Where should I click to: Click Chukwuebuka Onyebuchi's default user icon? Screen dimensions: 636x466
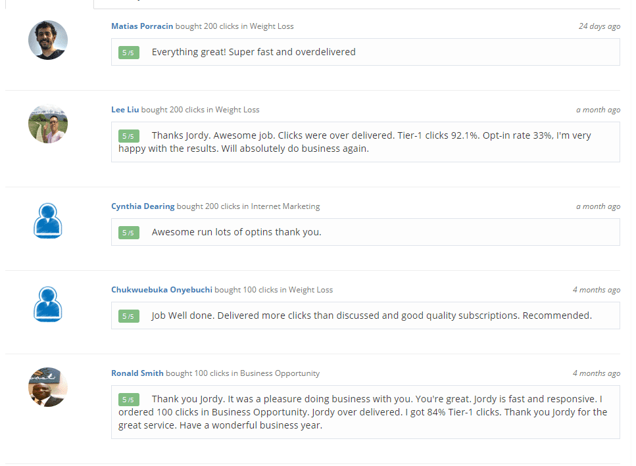click(48, 304)
